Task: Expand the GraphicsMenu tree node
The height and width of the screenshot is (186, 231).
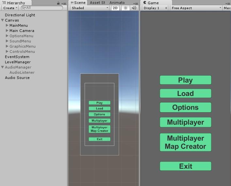Action: coord(7,46)
